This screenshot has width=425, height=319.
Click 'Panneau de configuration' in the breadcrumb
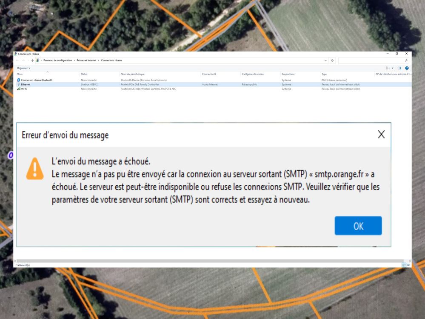pos(58,60)
